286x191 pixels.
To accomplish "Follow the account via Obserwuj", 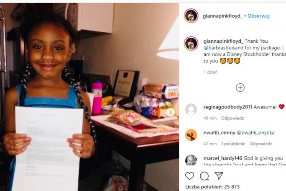I will click(x=258, y=16).
